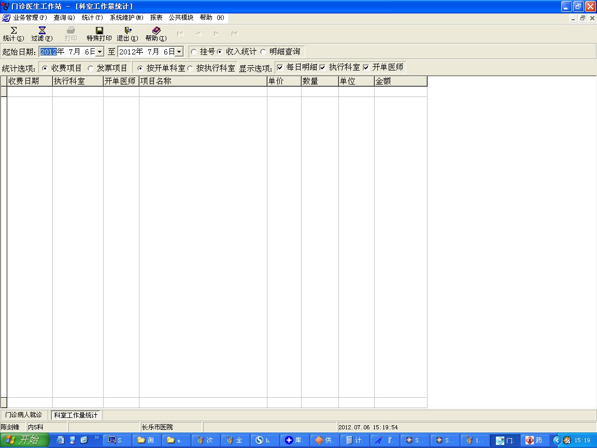597x448 pixels.
Task: Click the 执行科室 column header
Action: pyautogui.click(x=78, y=81)
